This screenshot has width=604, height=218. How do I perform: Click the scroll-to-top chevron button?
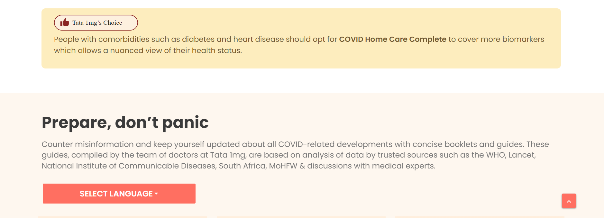pyautogui.click(x=569, y=201)
